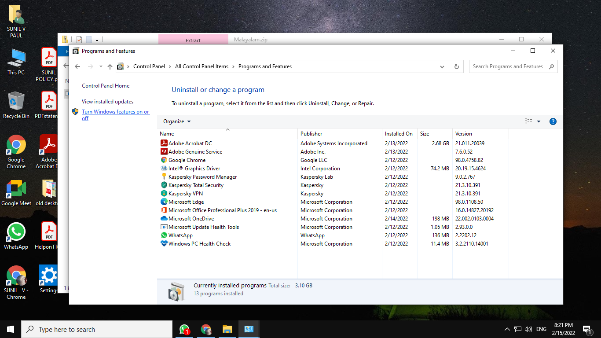Select the Extract tab in Malayalam.zip window

click(193, 40)
